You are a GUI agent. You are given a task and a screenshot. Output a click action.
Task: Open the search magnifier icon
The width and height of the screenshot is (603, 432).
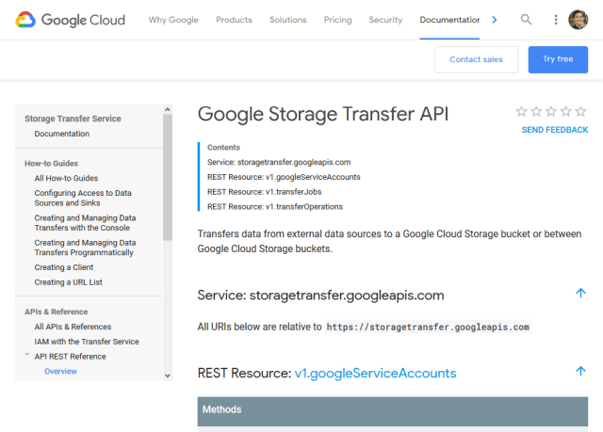point(526,19)
